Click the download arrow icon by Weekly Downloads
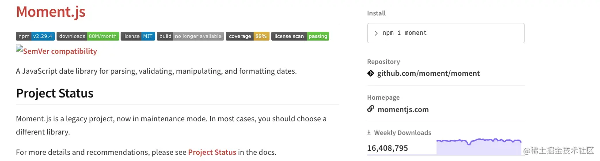Image resolution: width=600 pixels, height=161 pixels. (369, 132)
